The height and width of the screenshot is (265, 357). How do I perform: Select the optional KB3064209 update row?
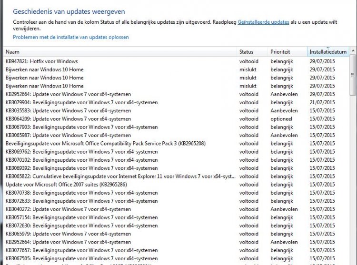coord(68,119)
